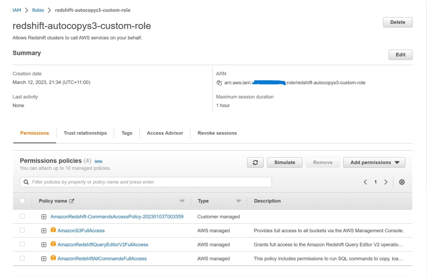Viewport: 427px width, 277px height.
Task: Sort by the Policy name column arrow
Action: point(182,201)
